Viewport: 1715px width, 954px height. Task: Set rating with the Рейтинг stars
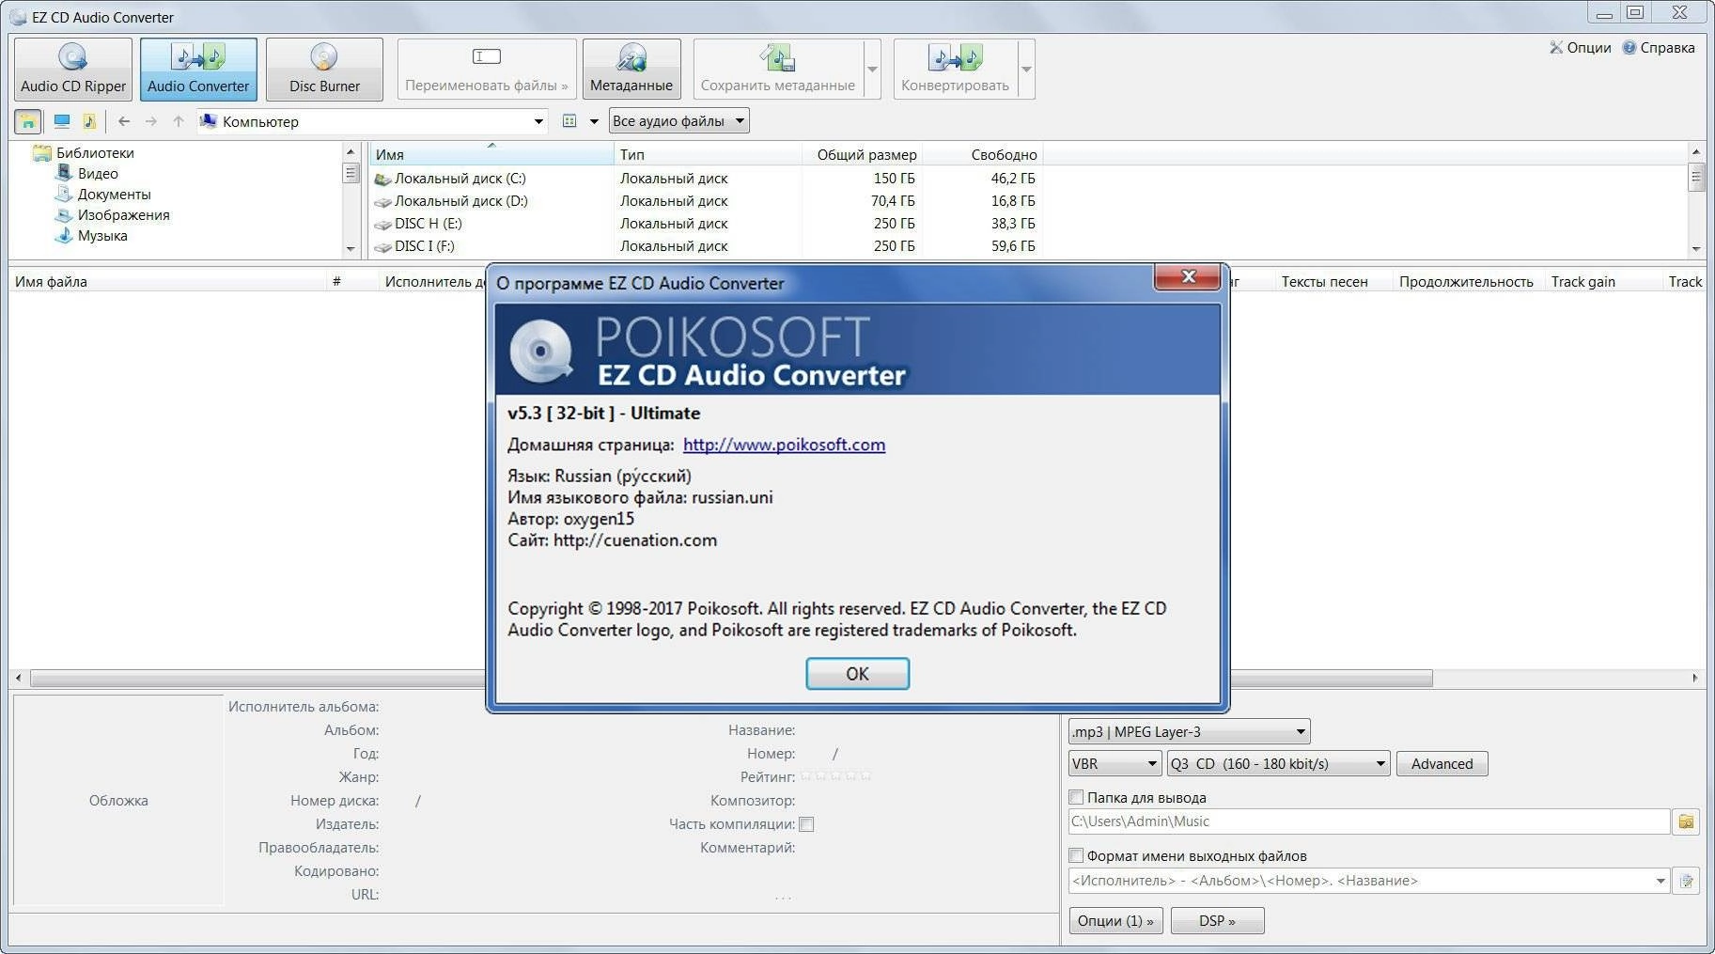tap(835, 776)
